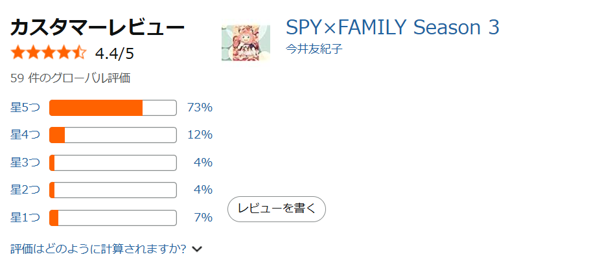Filter by 星1つ label
602x272 pixels.
point(25,218)
